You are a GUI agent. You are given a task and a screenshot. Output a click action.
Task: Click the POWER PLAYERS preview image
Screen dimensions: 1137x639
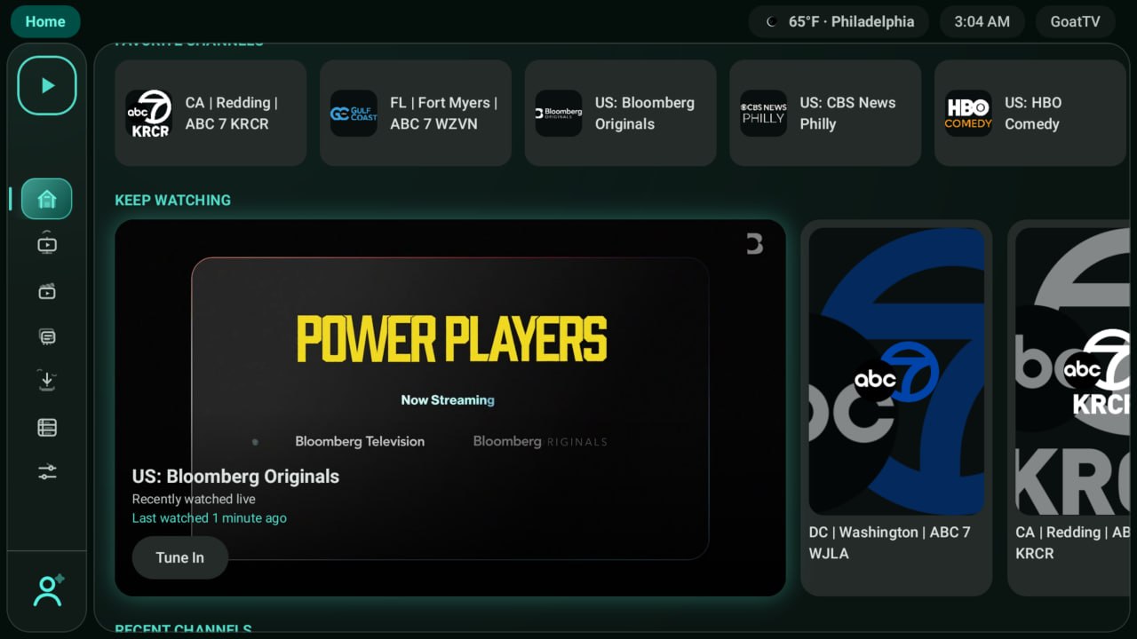pos(450,408)
